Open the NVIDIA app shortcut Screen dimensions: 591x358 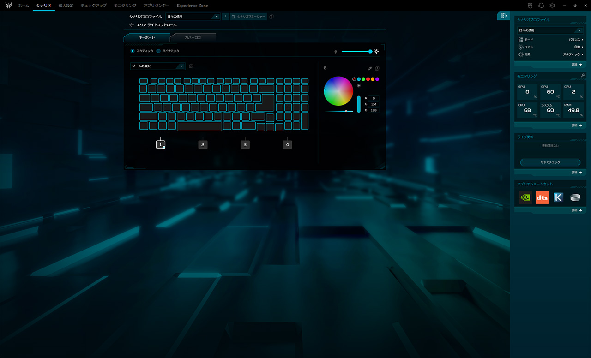[x=525, y=197]
